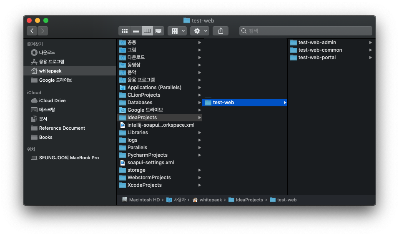
Task: Expand the Google 드라이브 column arrow
Action: click(199, 110)
